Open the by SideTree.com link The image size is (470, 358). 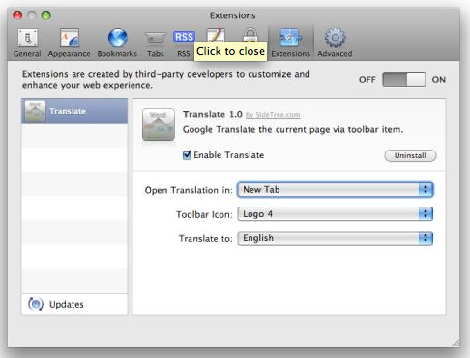(x=273, y=115)
